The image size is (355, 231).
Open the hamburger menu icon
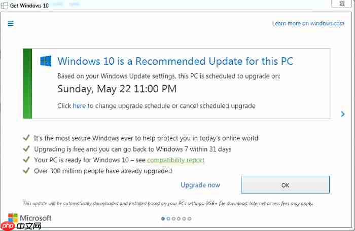[x=11, y=23]
